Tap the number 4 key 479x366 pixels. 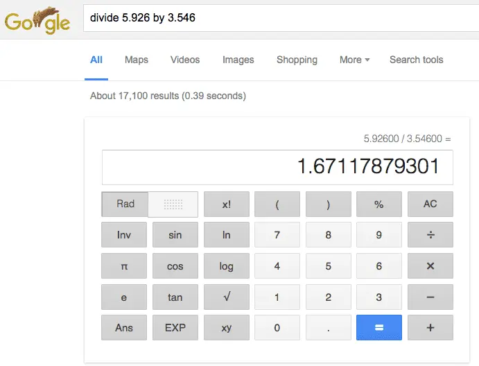[x=277, y=265]
